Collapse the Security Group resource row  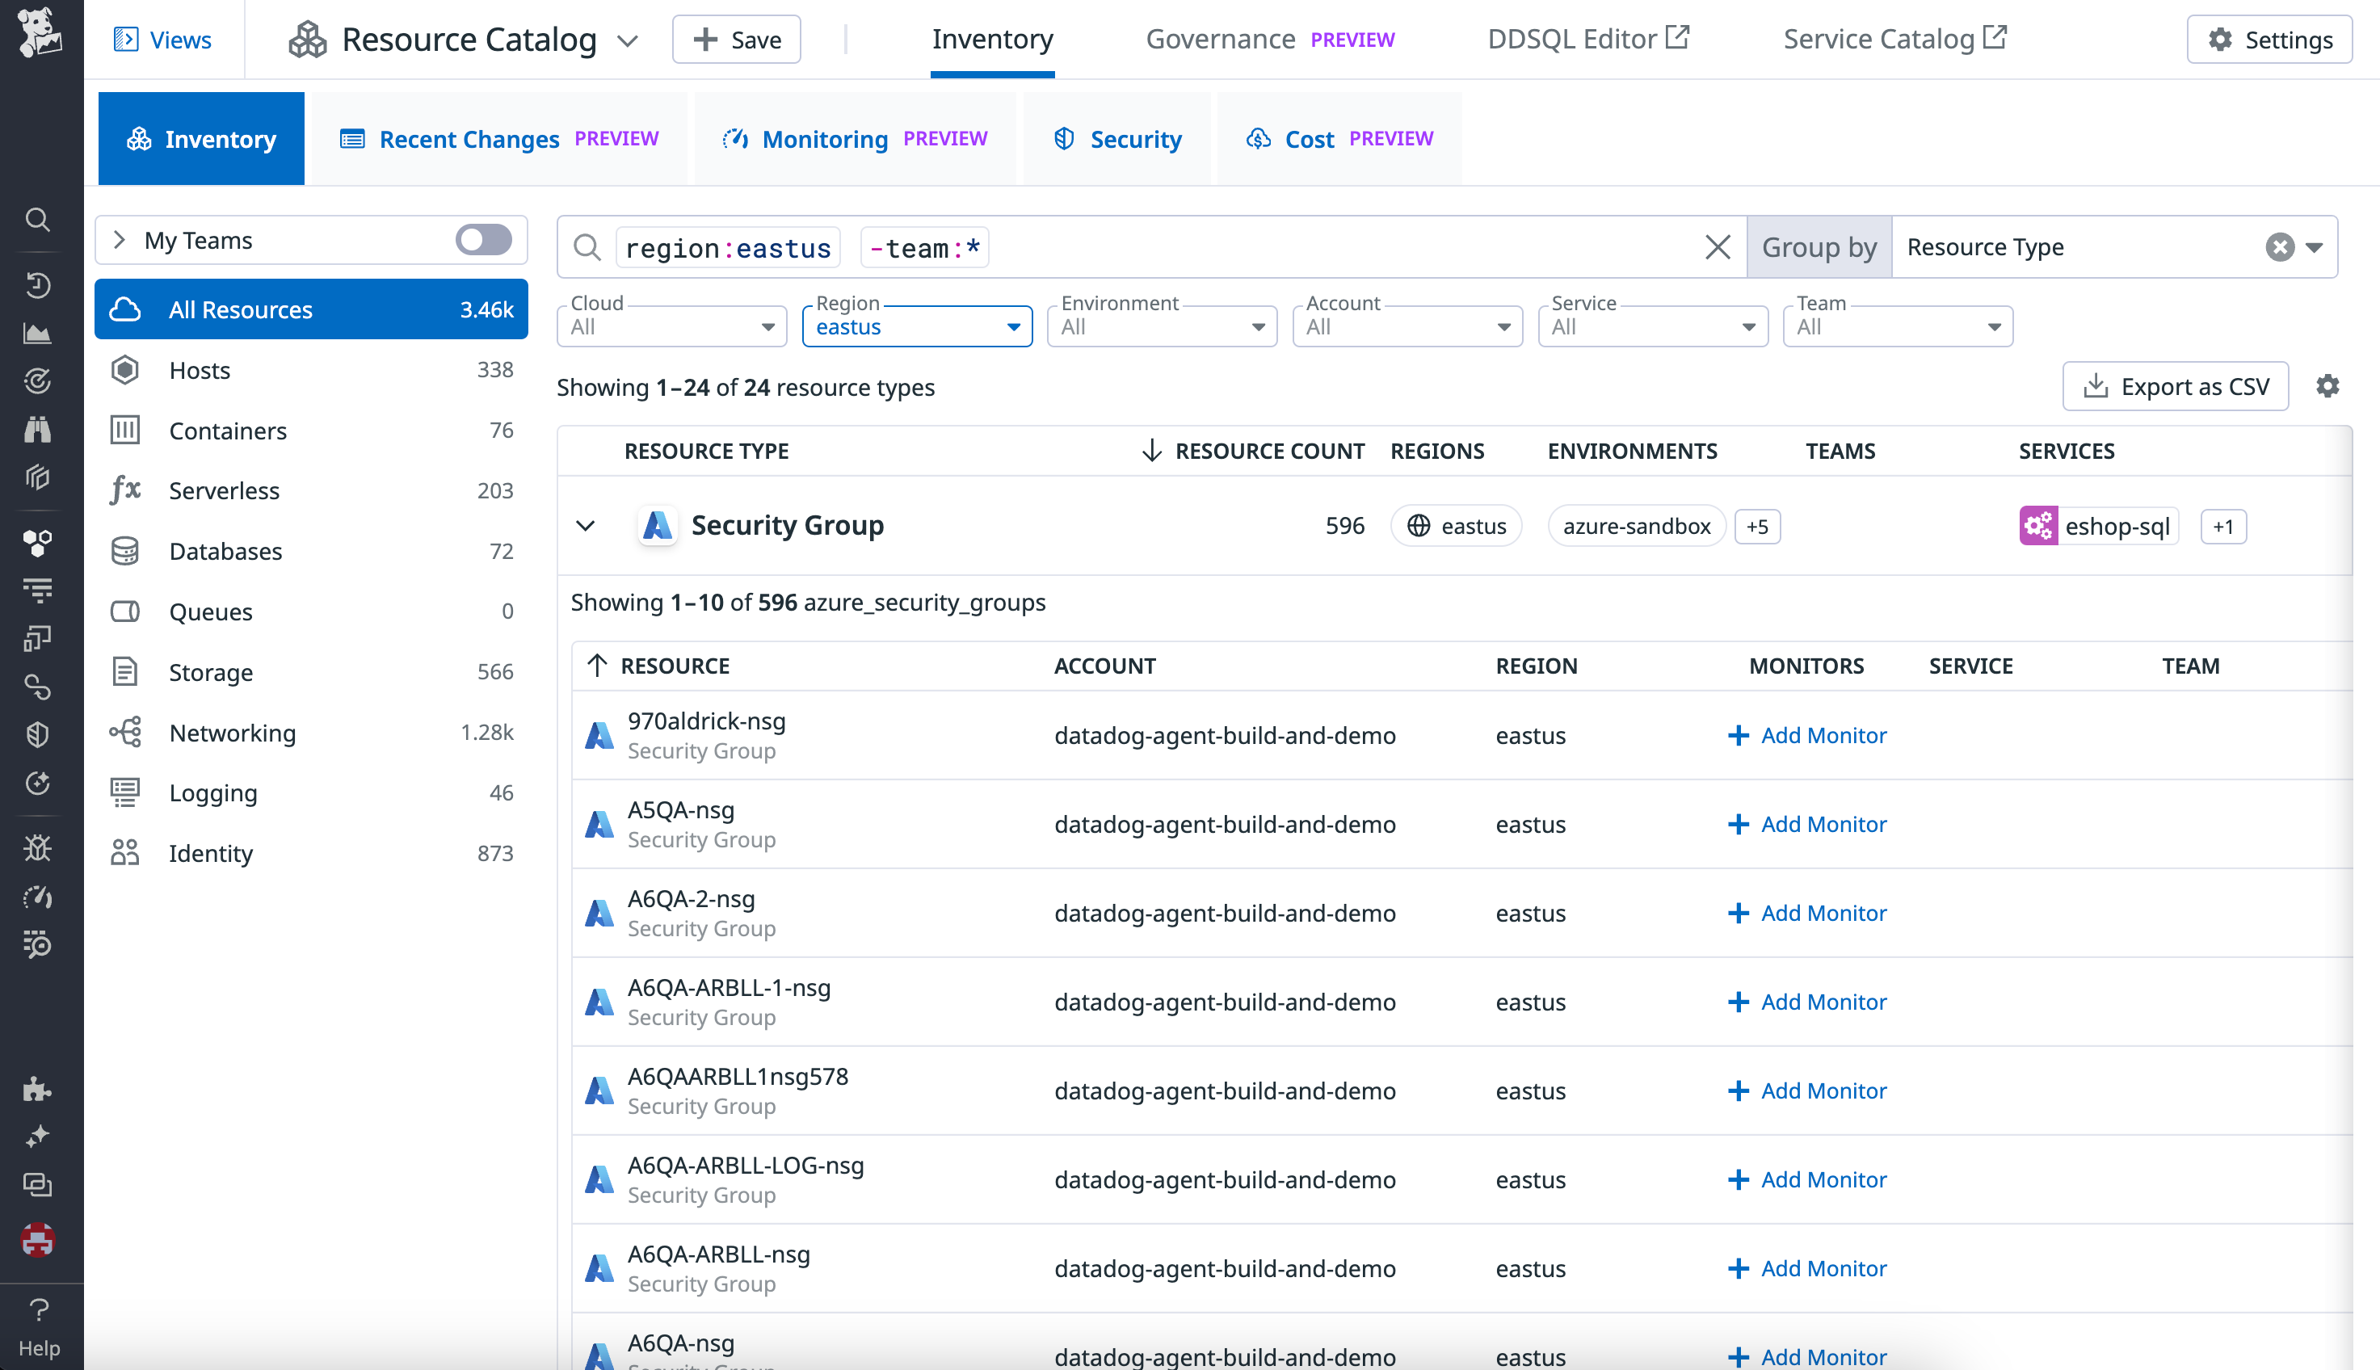click(x=586, y=525)
